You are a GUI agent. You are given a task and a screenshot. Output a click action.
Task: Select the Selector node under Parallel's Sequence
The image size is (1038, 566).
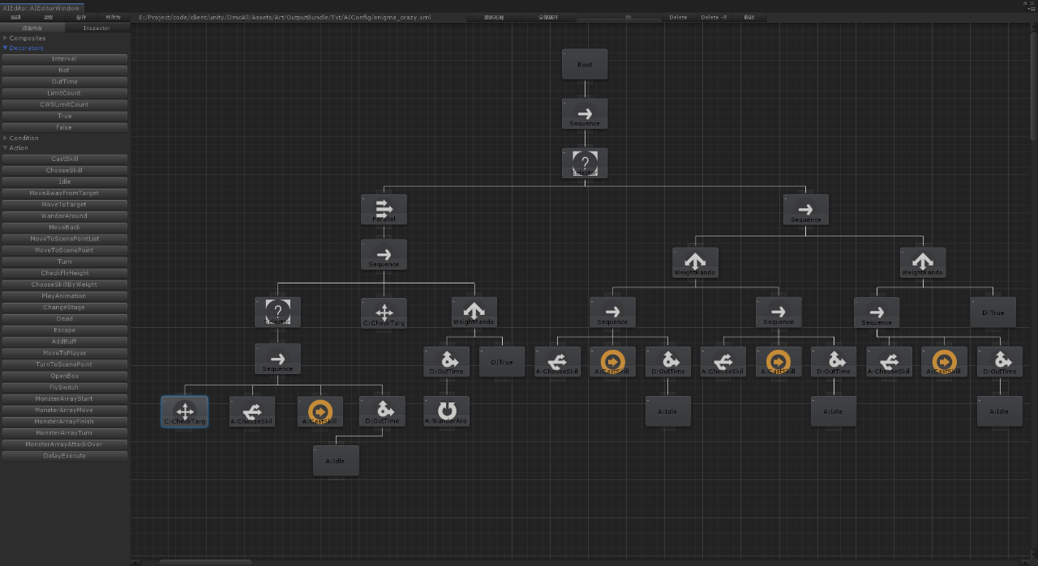(277, 312)
